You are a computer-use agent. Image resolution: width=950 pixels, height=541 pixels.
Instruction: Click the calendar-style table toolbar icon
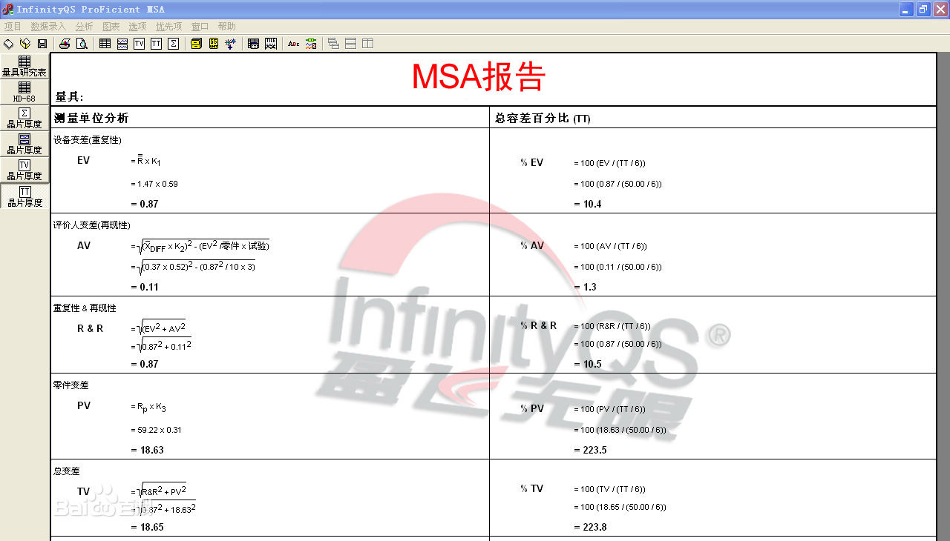tap(253, 44)
